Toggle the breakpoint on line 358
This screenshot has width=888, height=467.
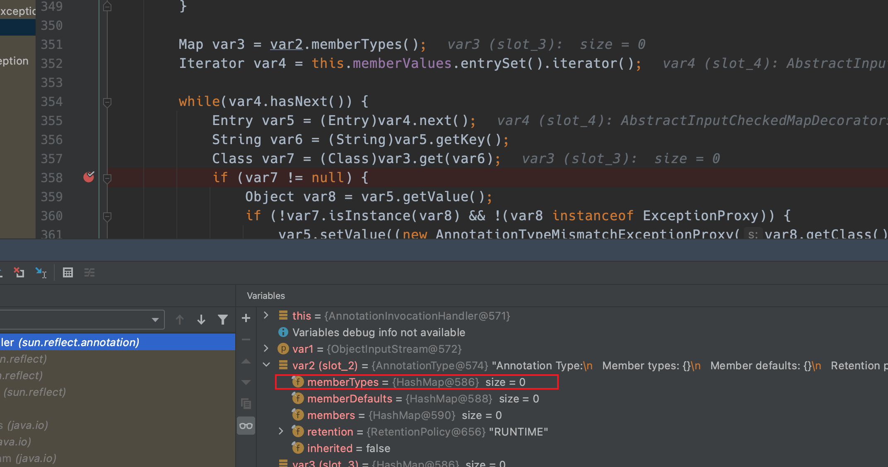click(89, 177)
